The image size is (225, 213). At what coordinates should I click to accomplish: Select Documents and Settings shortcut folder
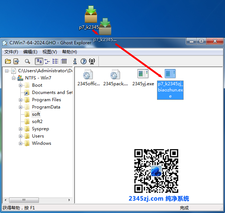point(52,93)
